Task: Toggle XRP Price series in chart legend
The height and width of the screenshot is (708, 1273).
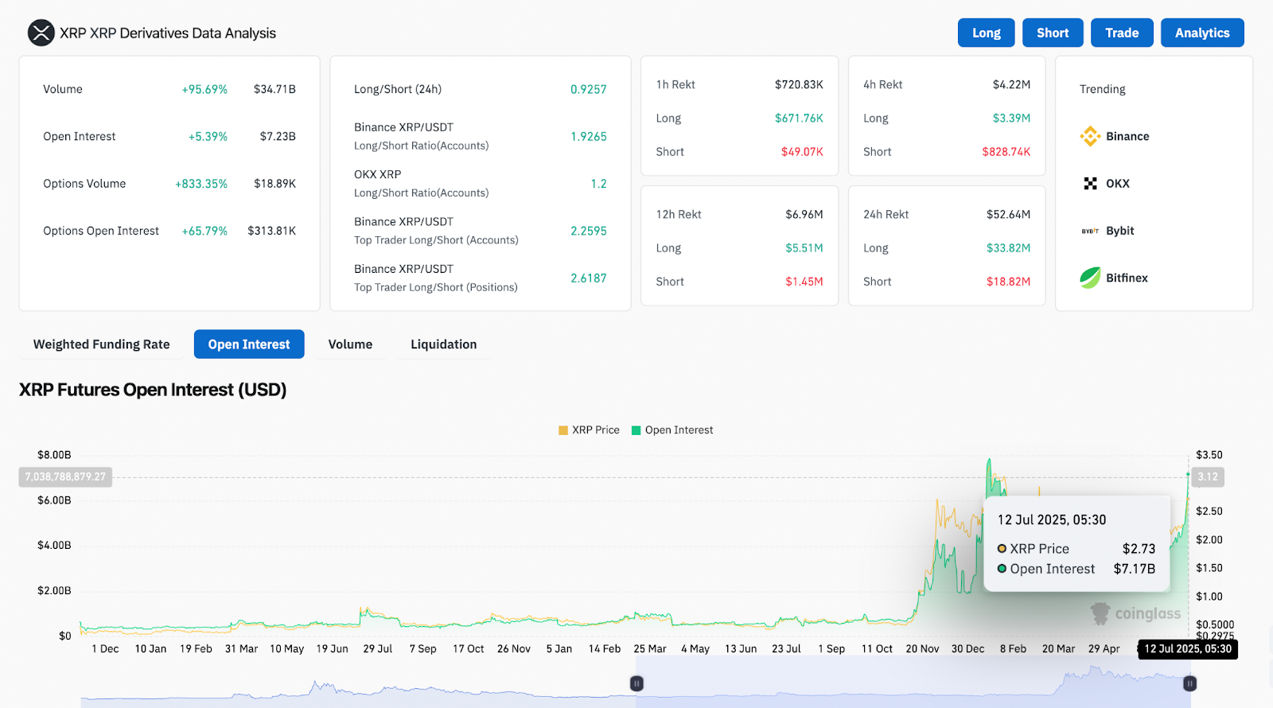Action: (589, 430)
